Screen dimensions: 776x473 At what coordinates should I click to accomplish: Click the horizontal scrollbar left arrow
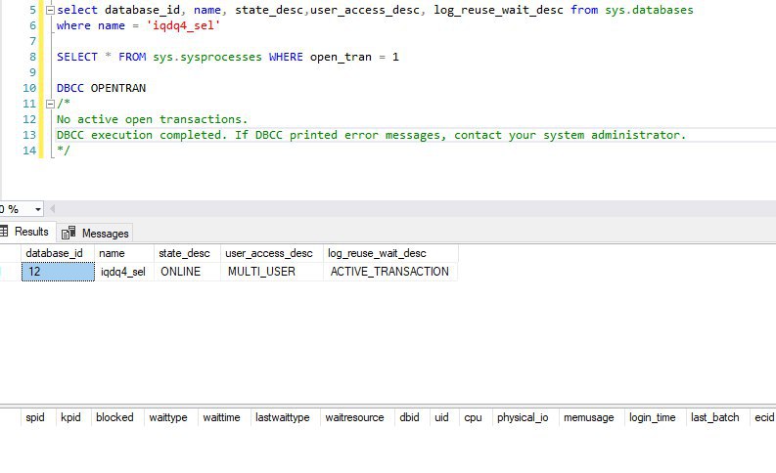(x=53, y=208)
